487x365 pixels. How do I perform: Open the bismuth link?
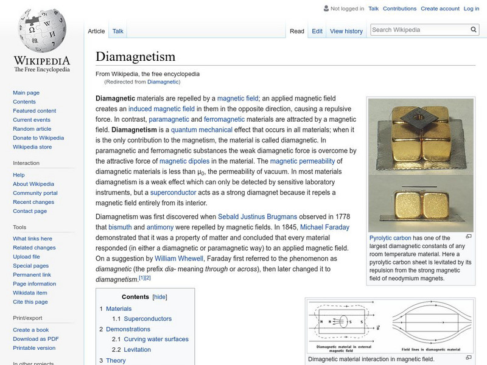[x=120, y=227]
